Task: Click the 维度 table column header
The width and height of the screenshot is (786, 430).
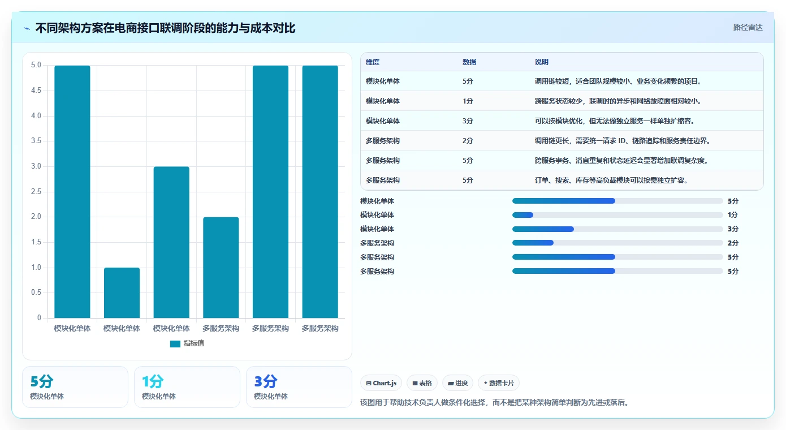Action: pos(373,62)
